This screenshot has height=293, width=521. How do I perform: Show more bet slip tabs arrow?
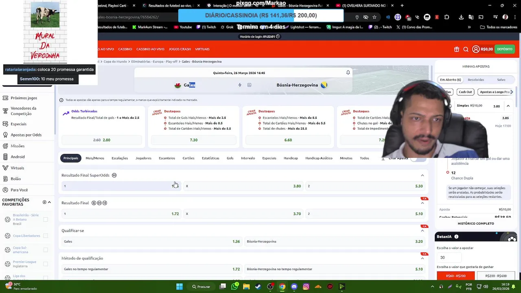(x=512, y=92)
